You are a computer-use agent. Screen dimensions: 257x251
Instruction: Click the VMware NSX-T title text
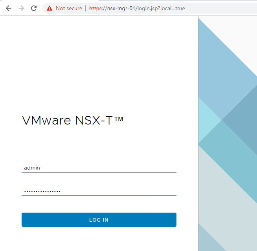point(72,120)
